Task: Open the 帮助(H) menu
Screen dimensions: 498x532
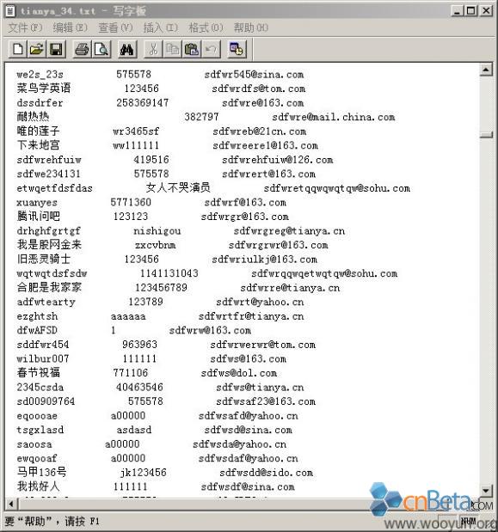Action: tap(251, 28)
